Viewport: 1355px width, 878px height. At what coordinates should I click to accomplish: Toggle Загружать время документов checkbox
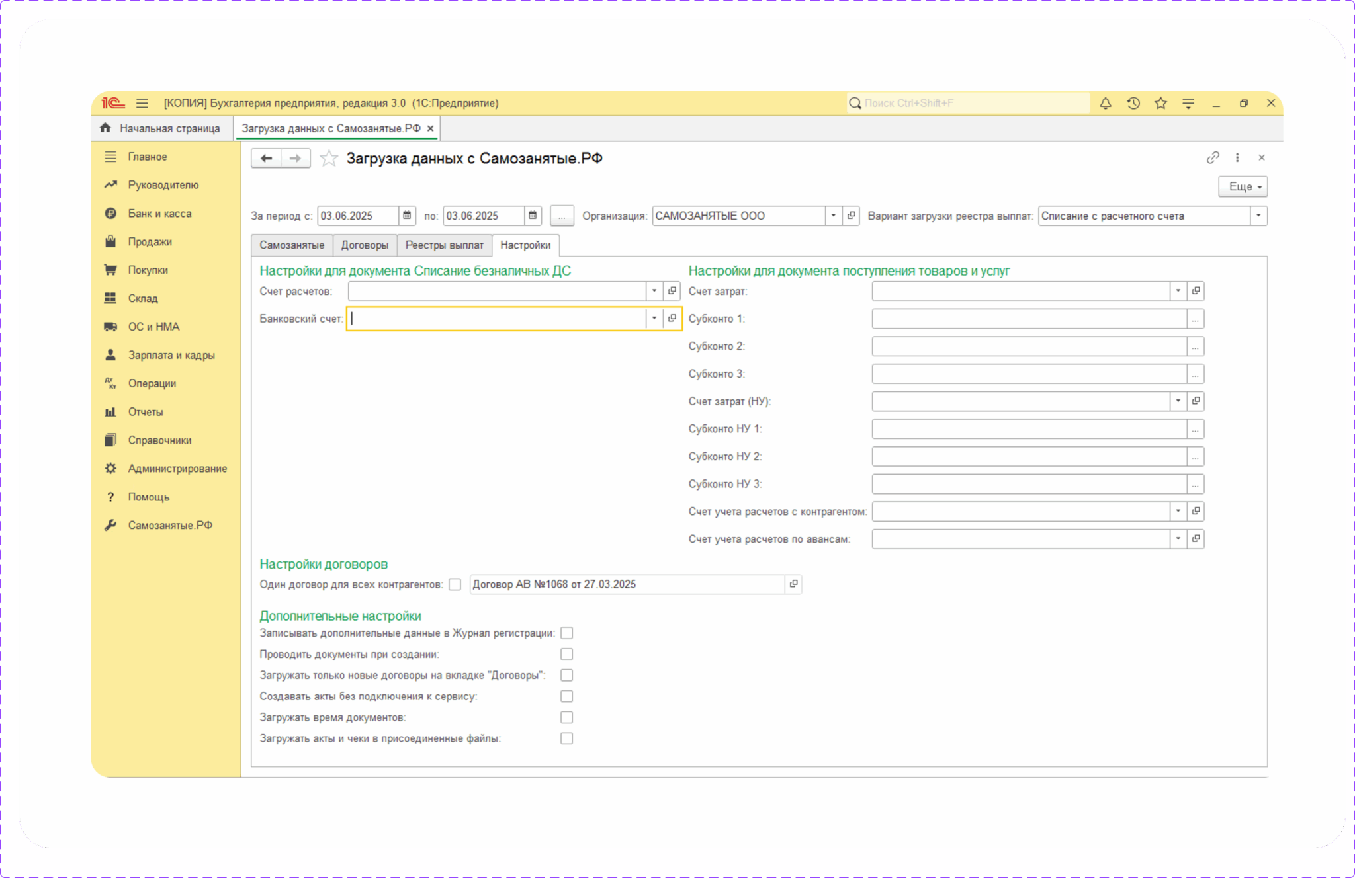click(x=567, y=717)
